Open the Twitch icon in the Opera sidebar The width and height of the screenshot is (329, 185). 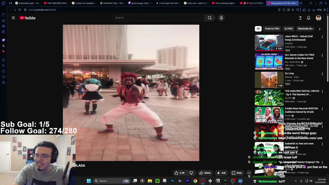point(3,40)
